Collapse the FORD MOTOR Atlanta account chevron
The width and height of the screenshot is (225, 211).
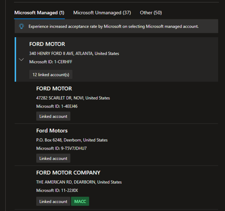pyautogui.click(x=21, y=59)
